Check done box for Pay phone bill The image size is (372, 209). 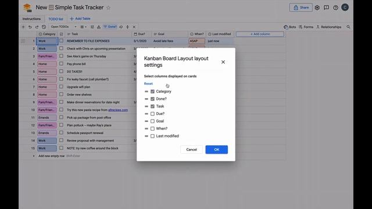(61, 64)
